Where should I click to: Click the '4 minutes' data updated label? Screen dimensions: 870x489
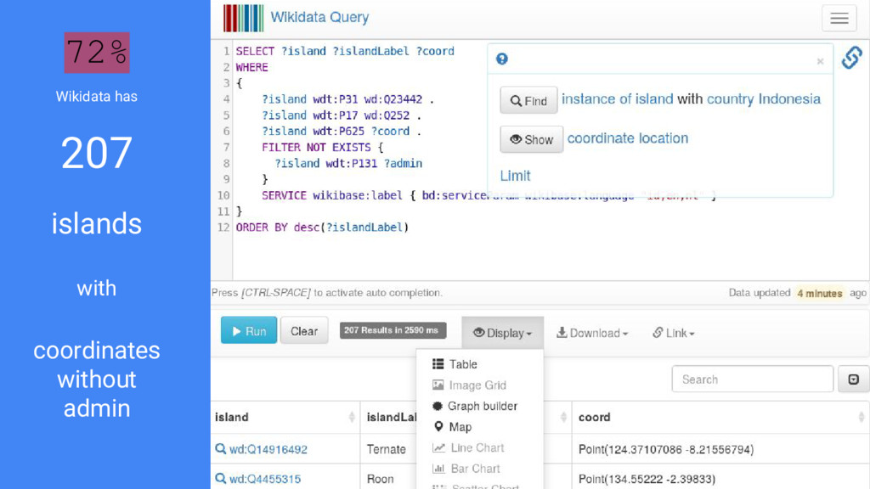[820, 293]
